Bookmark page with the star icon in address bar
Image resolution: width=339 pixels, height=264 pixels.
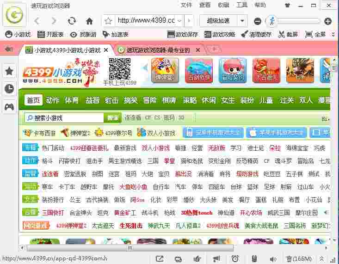click(x=108, y=21)
